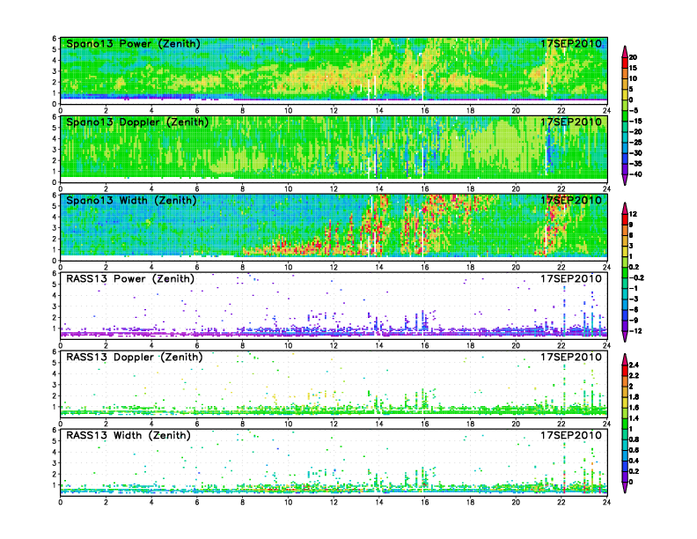Click the value 12 on the middle colorbar

[633, 214]
